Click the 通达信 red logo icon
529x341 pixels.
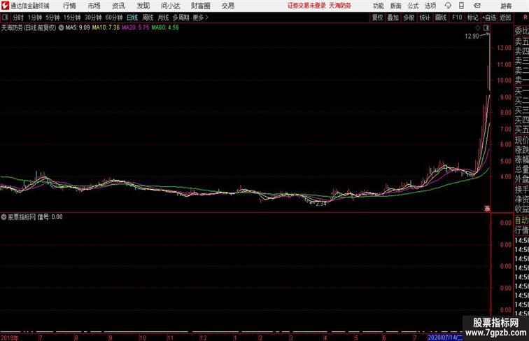5,6
